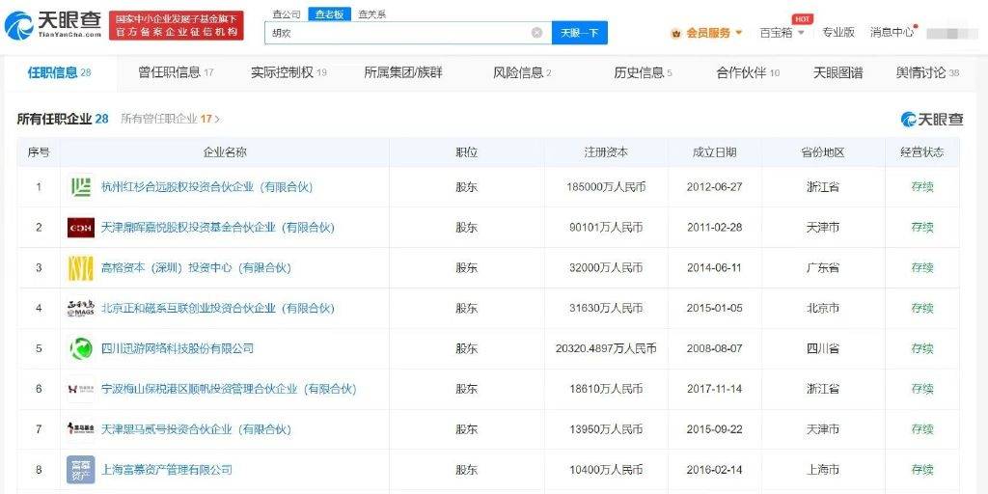Open 天津黑马贰号投资合伙企业 link

coord(196,429)
